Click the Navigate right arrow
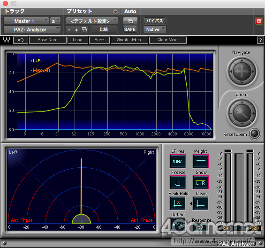The height and width of the screenshot is (248, 265). tap(253, 71)
